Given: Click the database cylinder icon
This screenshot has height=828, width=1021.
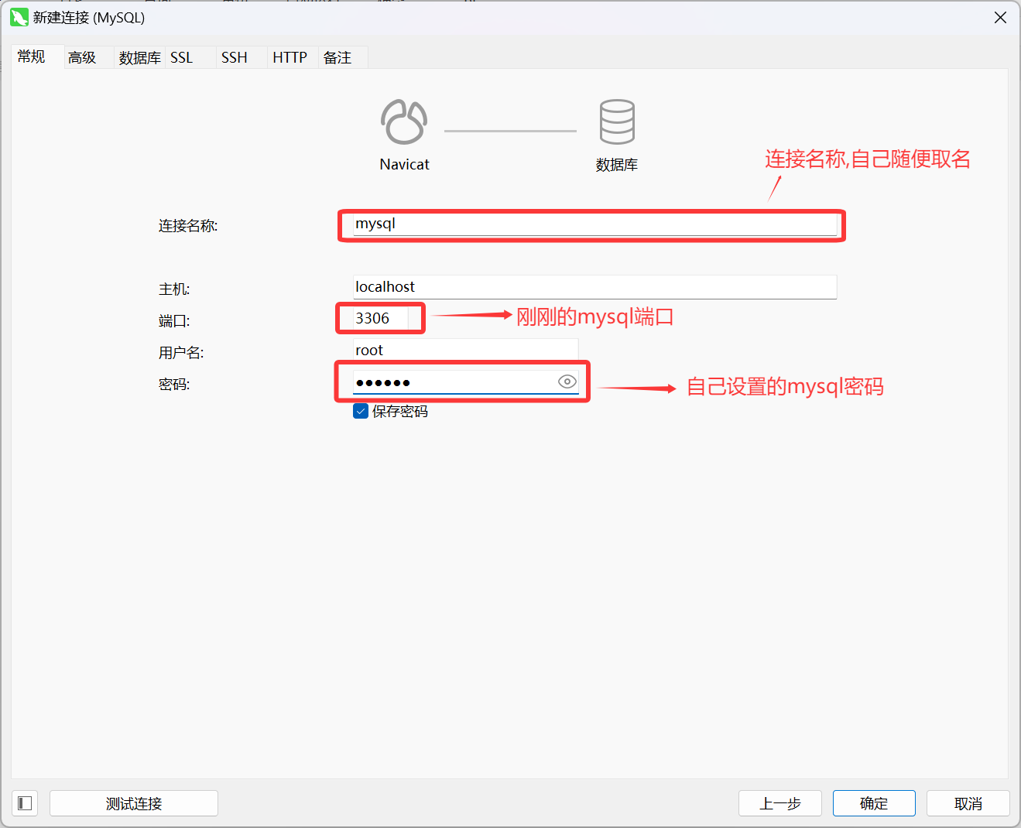Looking at the screenshot, I should pyautogui.click(x=617, y=121).
